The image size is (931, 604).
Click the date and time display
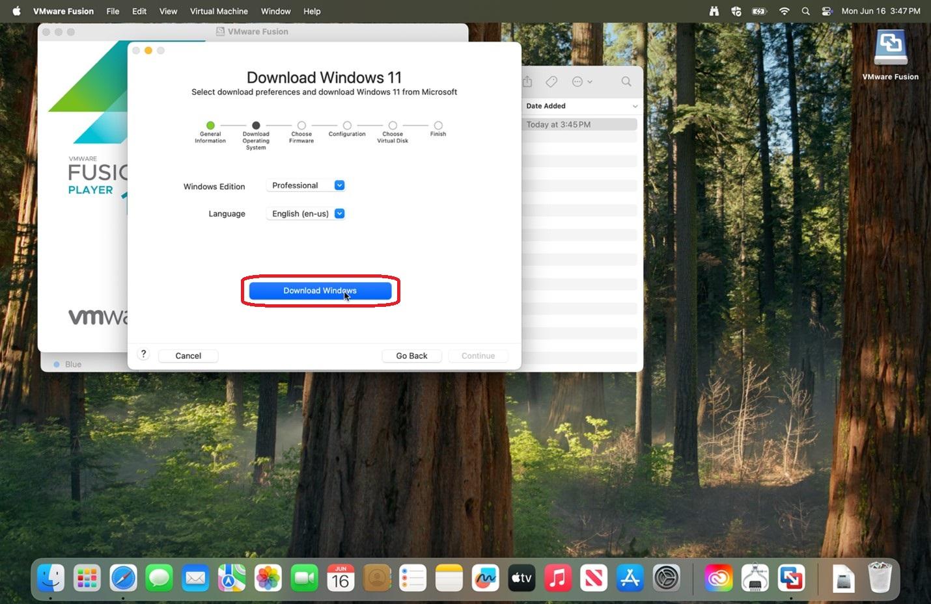[x=881, y=11]
